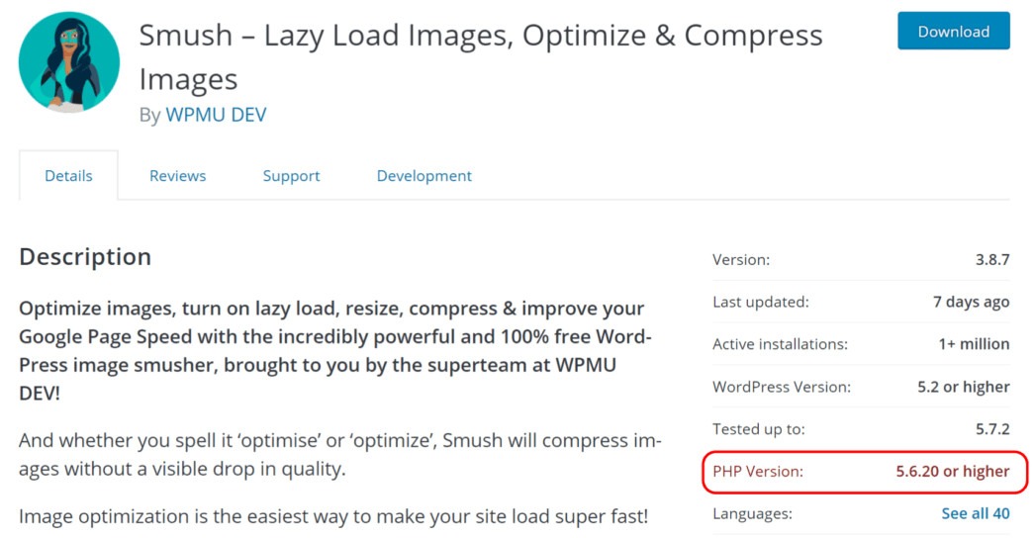
Task: Click the Version 3.8.7 value
Action: point(992,259)
